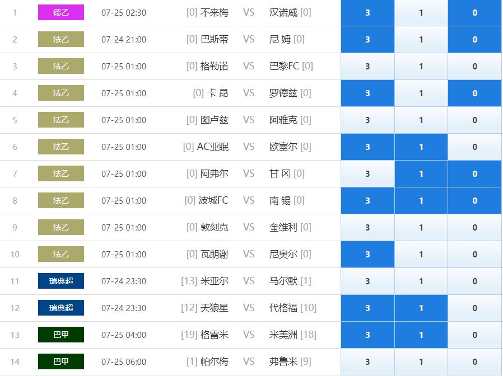Open away team 马尔默
Screen dimensions: 503x376
click(283, 281)
